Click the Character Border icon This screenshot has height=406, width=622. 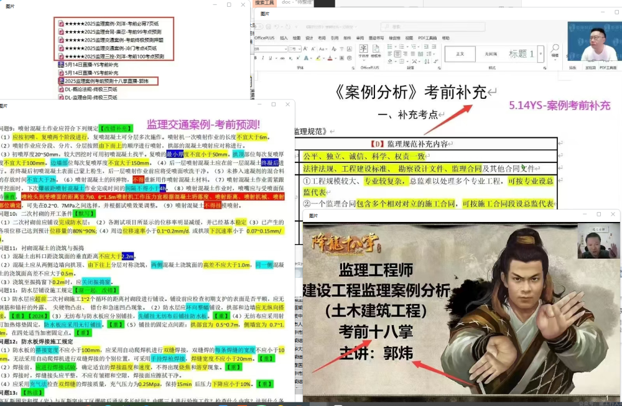[350, 48]
